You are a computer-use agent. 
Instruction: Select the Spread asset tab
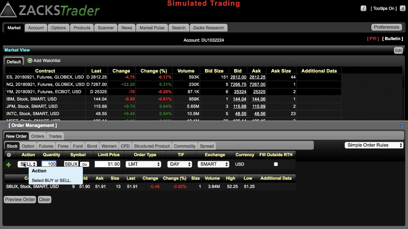click(x=207, y=146)
